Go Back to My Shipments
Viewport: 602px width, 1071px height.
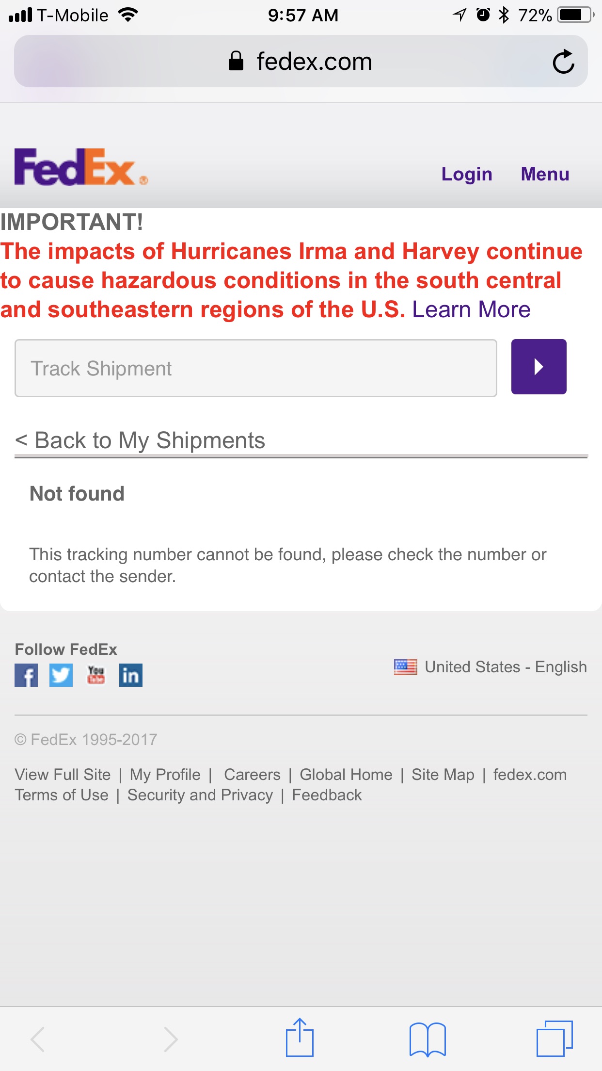click(141, 440)
